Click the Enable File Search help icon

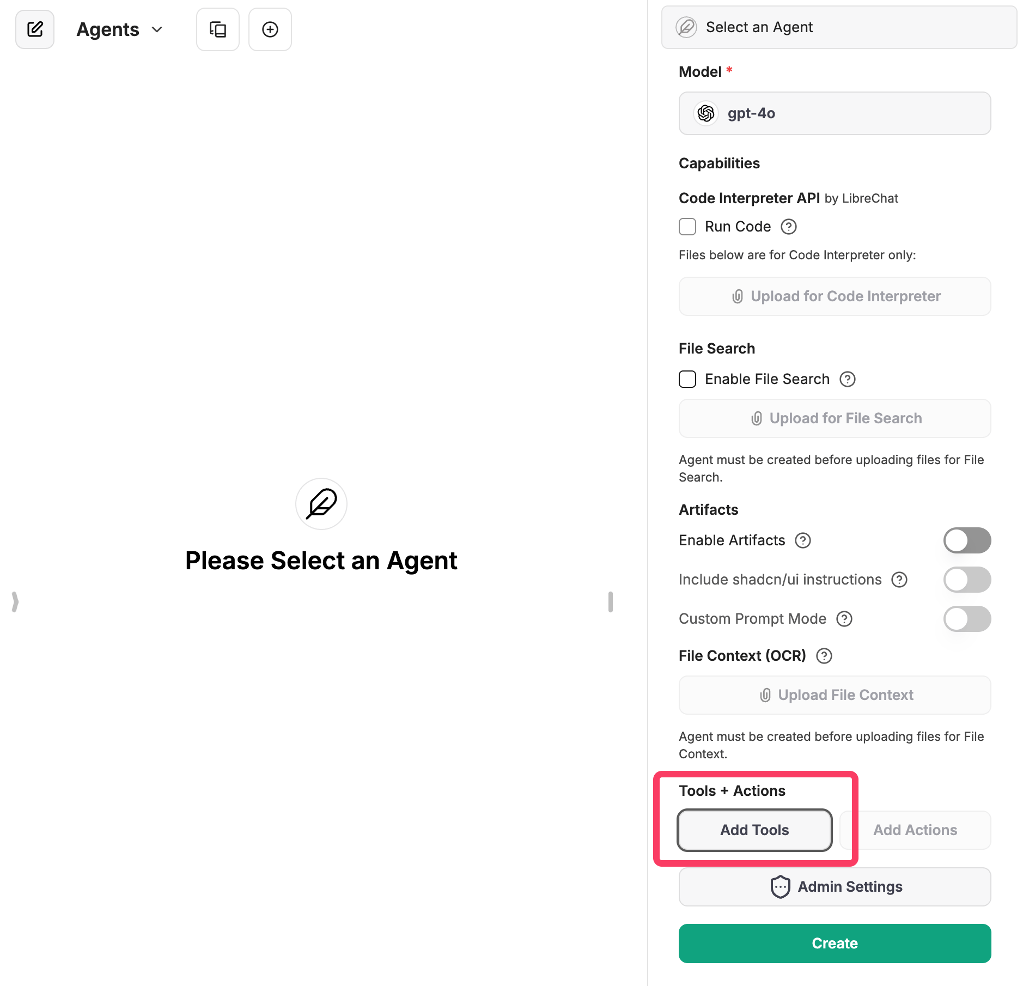click(x=848, y=379)
